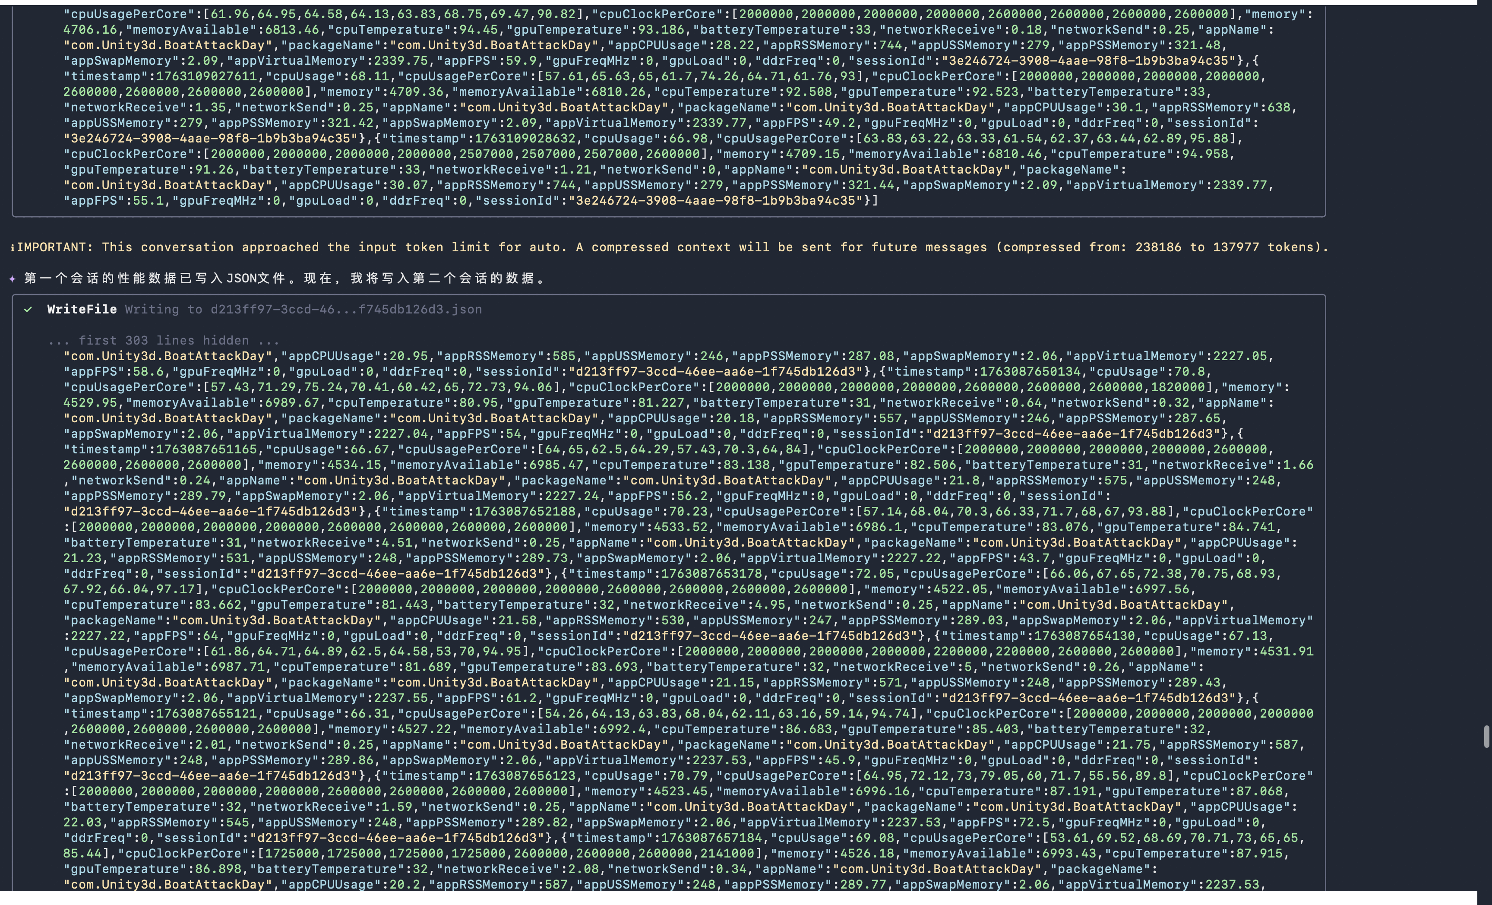Click the truncated d213ff97 json filename
Screen dimensions: 1492x905
[346, 310]
